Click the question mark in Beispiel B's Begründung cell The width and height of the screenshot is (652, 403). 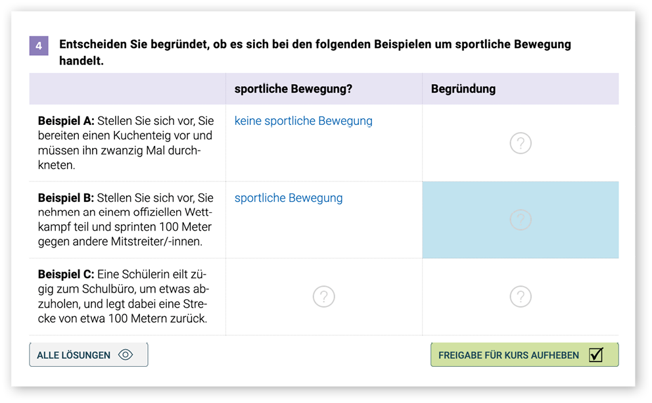(520, 220)
